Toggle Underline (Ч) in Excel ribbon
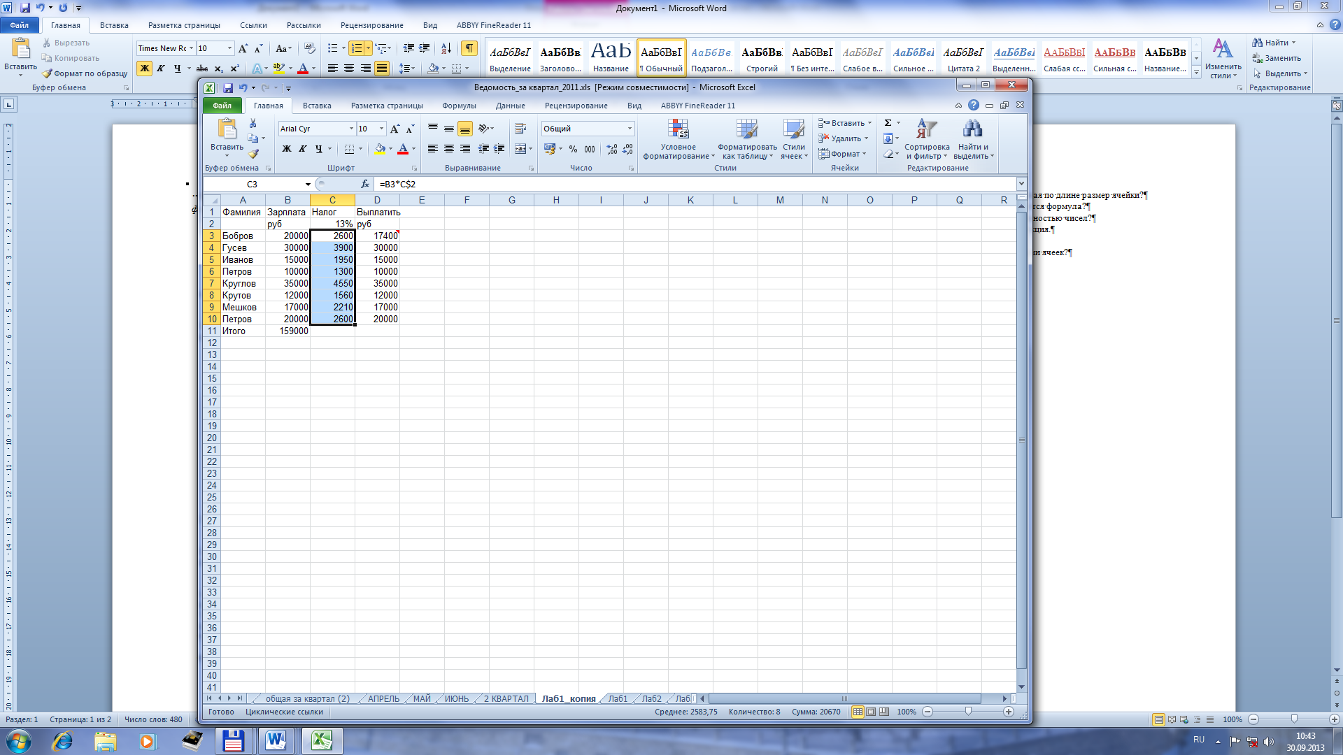Screen dimensions: 1343x755 click(x=318, y=149)
